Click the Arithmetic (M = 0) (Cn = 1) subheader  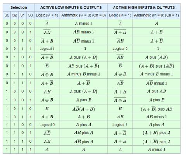point(157,15)
